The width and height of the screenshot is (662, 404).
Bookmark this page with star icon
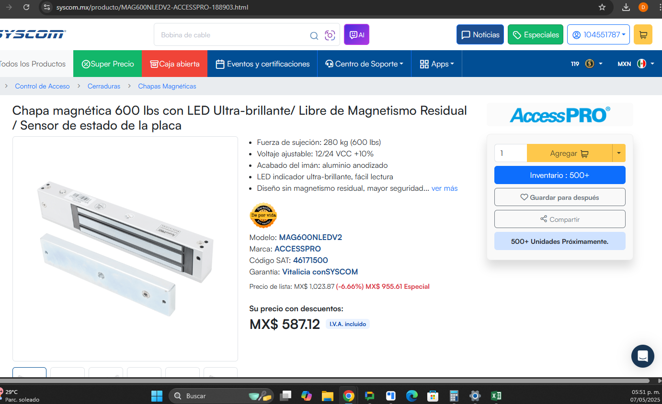602,7
